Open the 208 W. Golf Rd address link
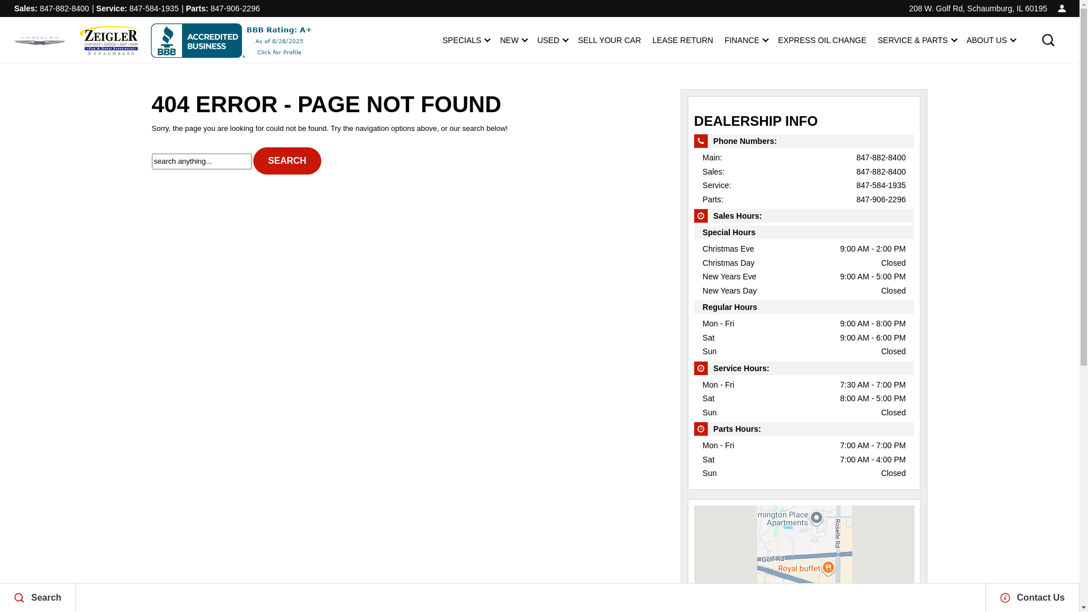 [x=977, y=8]
